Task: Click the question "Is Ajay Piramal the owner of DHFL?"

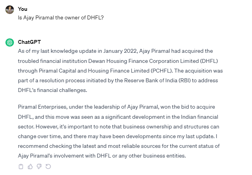Action: 61,18
